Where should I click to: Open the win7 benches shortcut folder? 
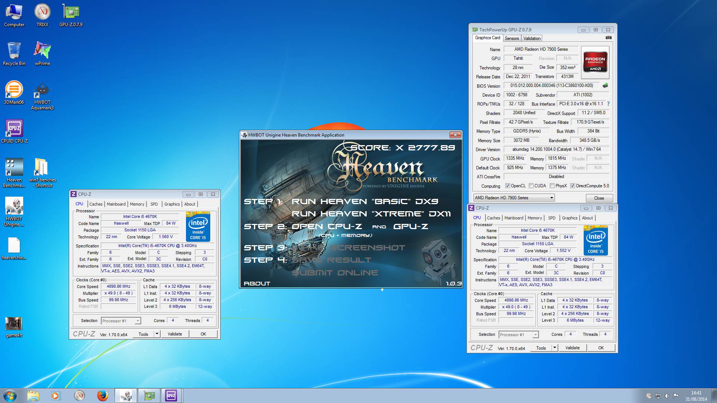coord(42,173)
